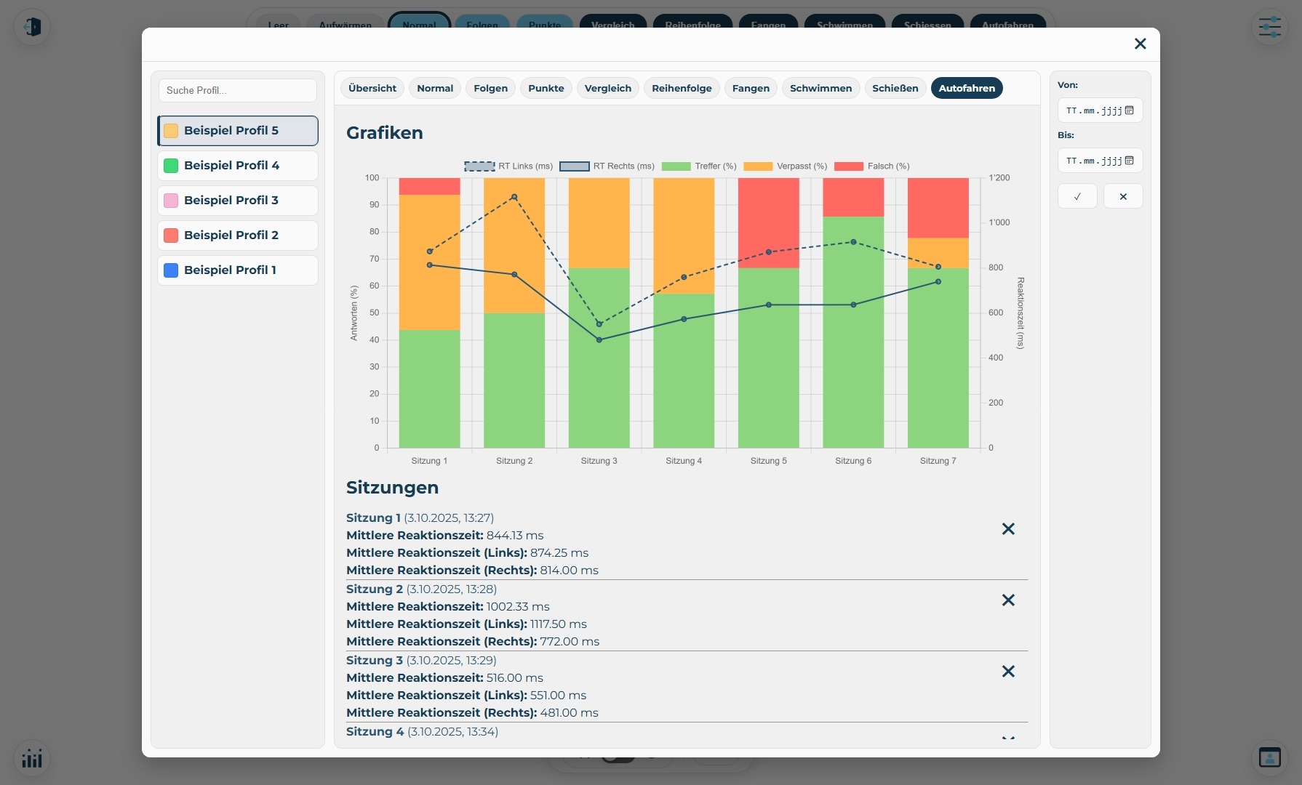Open the settings sliders icon
The image size is (1302, 785).
1270,27
